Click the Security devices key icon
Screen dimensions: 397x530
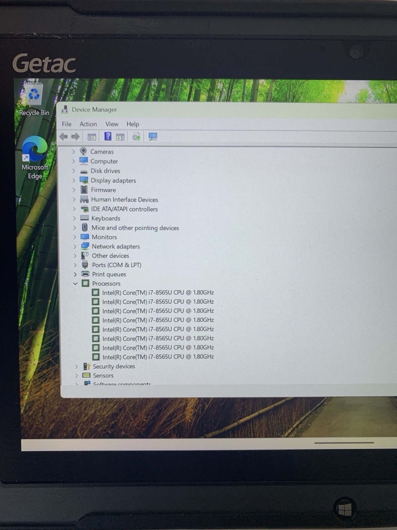(87, 366)
